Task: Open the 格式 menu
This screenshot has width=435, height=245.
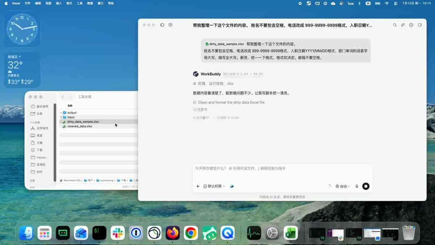Action: (69, 3)
